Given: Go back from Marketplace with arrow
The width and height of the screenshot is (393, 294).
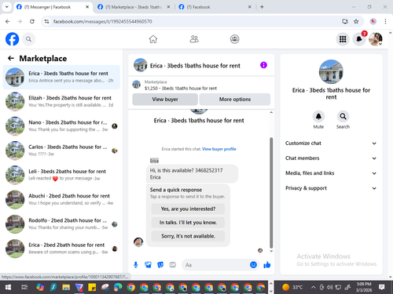Looking at the screenshot, I should click(11, 58).
